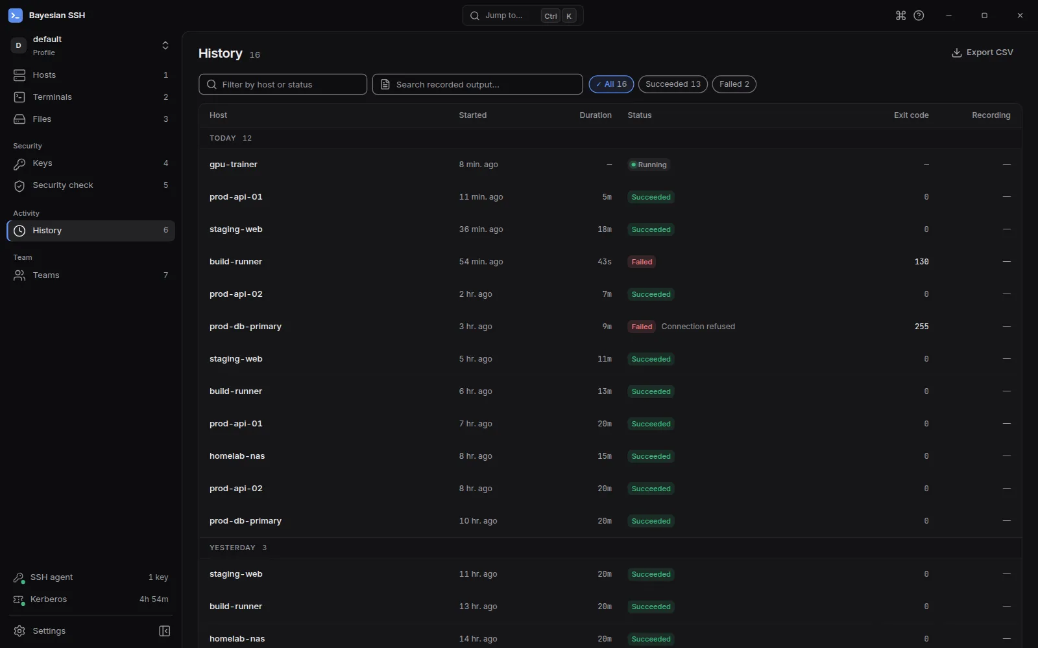This screenshot has width=1038, height=648.
Task: Open Teams section in sidebar
Action: (x=91, y=275)
